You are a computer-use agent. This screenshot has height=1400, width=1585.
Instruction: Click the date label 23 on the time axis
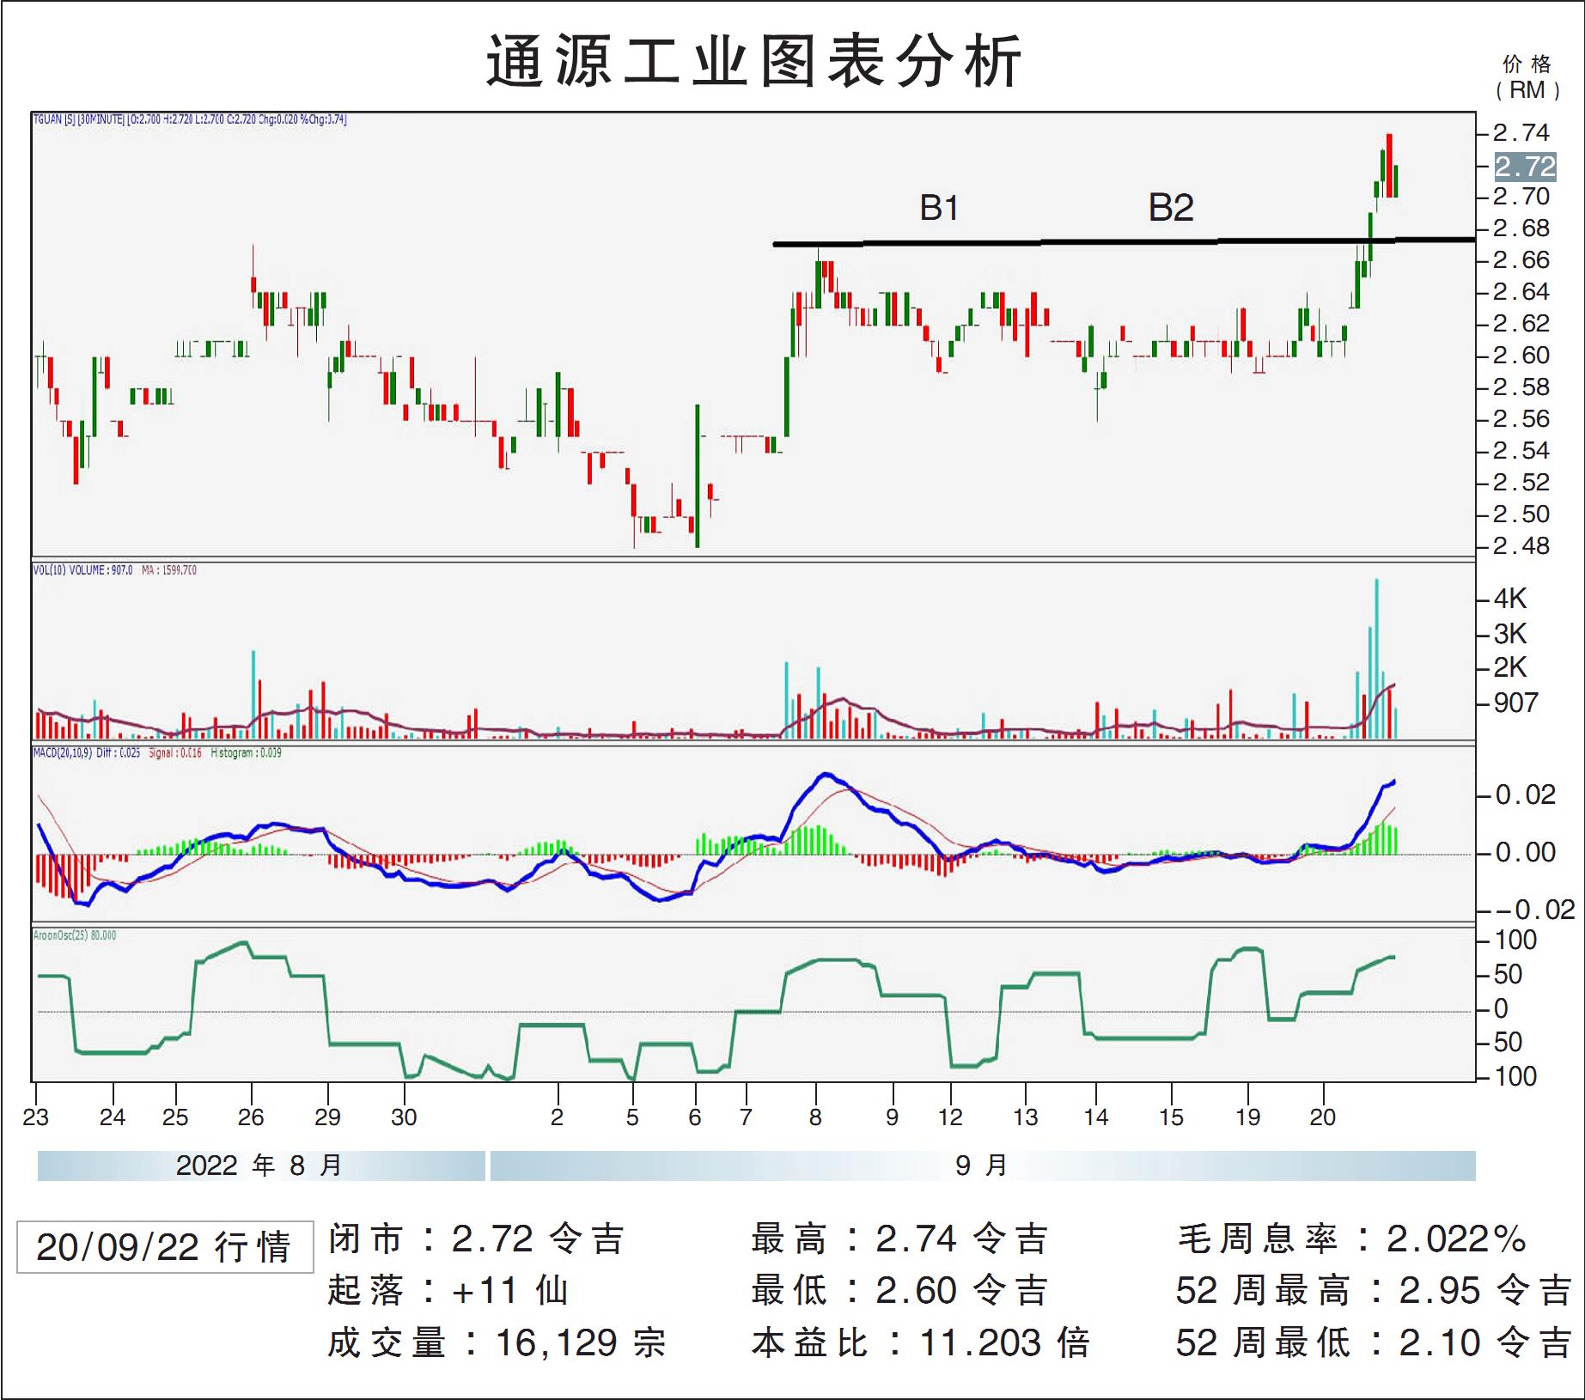(x=36, y=1117)
